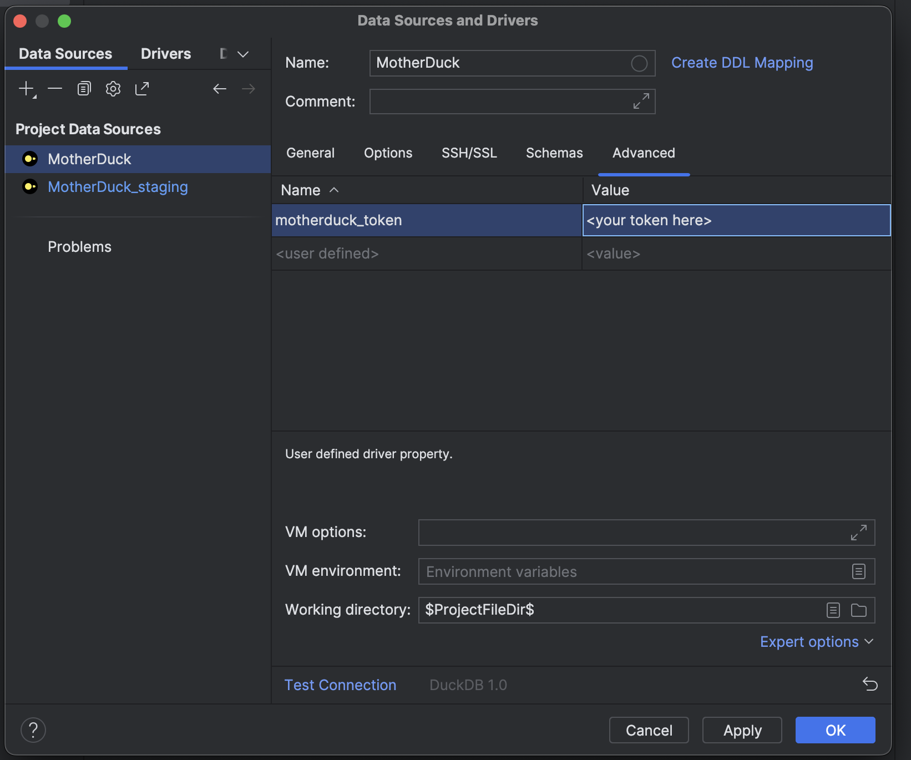Open the Problems section
Viewport: 911px width, 760px height.
[x=80, y=247]
